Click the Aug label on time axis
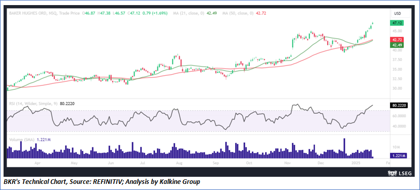This screenshot has height=190, width=420. 179,163
